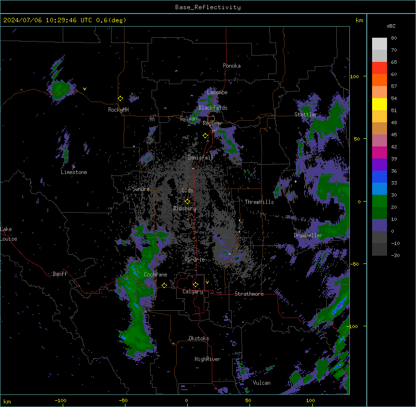This screenshot has height=407, width=416.
Task: Pick the slate purple 0–10 dBZ swatch
Action: [x=379, y=225]
